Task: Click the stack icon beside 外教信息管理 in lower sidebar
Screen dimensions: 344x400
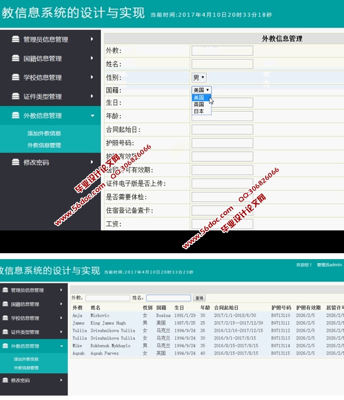Action: coord(4,346)
